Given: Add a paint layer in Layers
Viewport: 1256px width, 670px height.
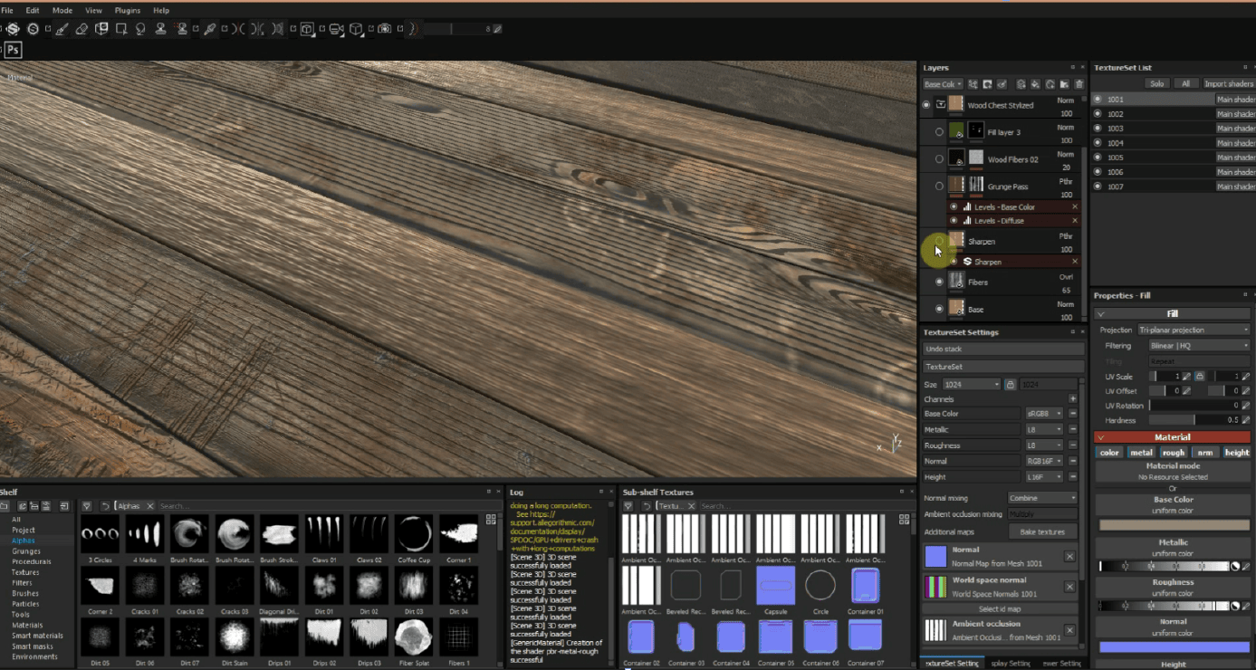Looking at the screenshot, I should [x=1021, y=84].
